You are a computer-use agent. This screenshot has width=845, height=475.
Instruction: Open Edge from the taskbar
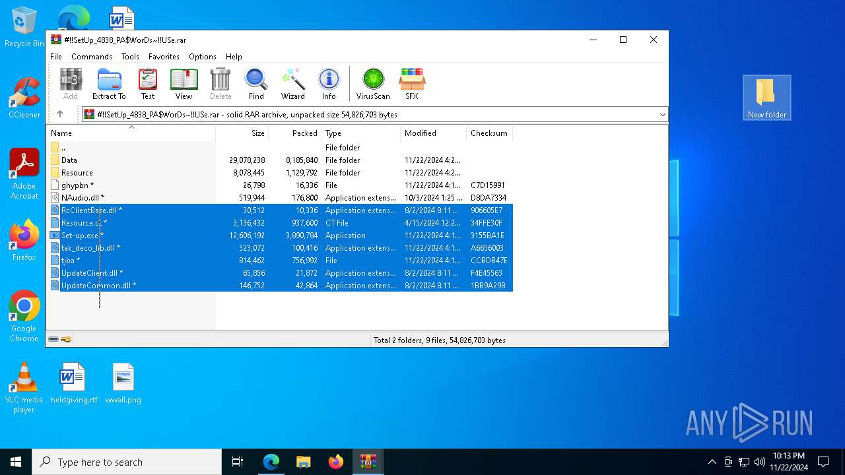[x=271, y=462]
